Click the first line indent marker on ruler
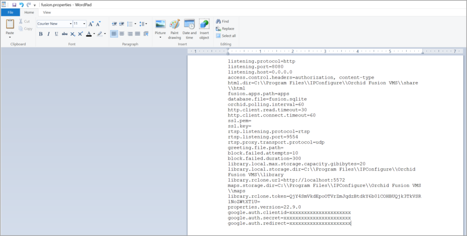The image size is (467, 236). [x=228, y=50]
